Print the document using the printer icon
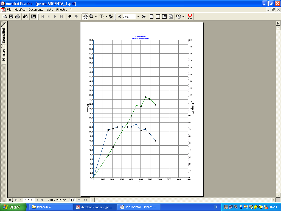Viewport: 281px width, 211px height. (18, 16)
